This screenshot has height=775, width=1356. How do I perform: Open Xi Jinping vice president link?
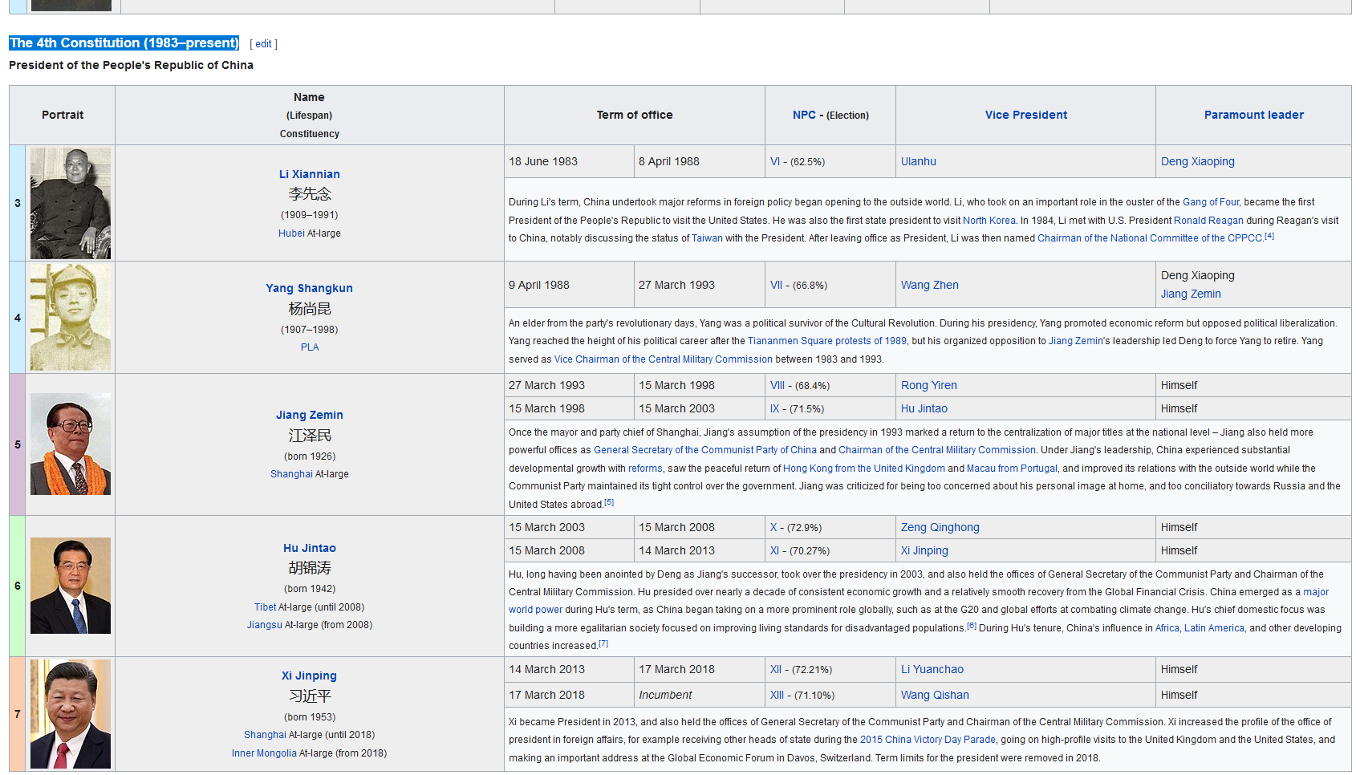[x=924, y=550]
